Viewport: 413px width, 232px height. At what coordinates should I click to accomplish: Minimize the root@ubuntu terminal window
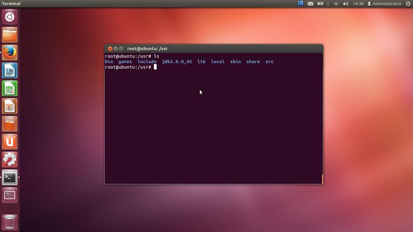click(116, 49)
